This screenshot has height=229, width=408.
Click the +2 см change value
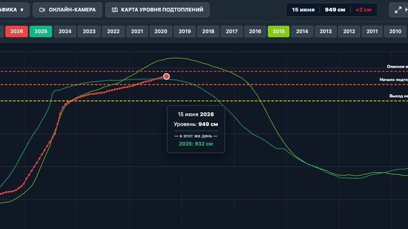coord(363,10)
